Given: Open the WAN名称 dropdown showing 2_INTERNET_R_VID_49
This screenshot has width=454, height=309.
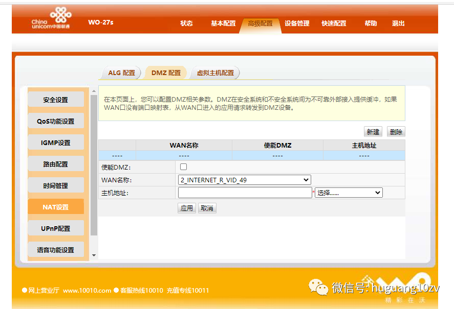Looking at the screenshot, I should (x=244, y=180).
